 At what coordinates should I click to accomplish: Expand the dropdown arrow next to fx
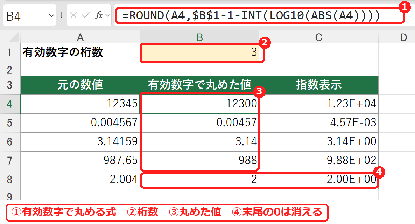tap(108, 15)
